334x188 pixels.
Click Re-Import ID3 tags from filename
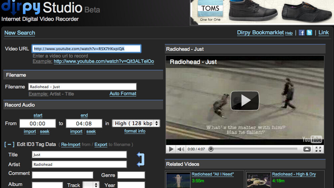[71, 145]
